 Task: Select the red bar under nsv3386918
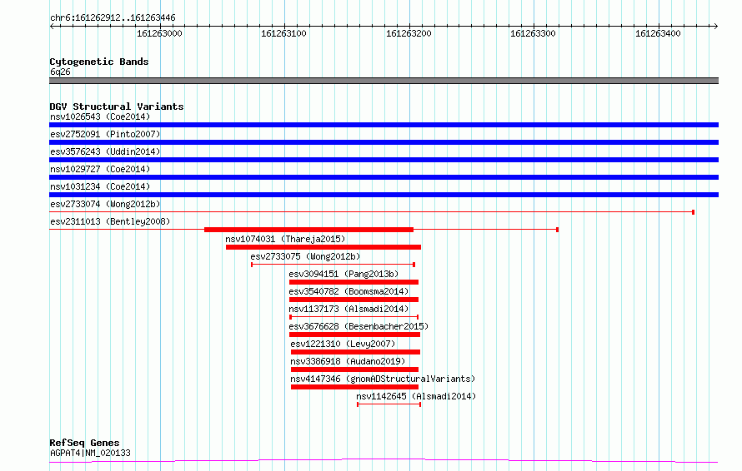[x=354, y=369]
